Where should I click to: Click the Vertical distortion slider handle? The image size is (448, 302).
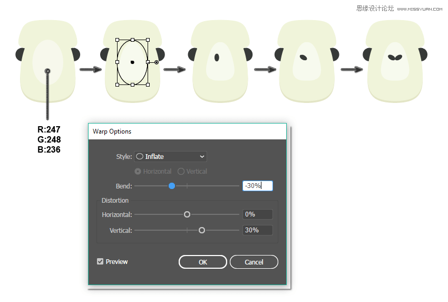[202, 230]
